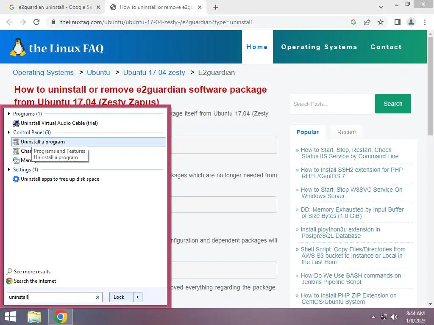The width and height of the screenshot is (434, 325).
Task: Click the Operating Systems breadcrumb link
Action: point(43,72)
